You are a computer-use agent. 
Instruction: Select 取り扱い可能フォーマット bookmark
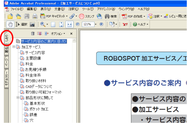[x=43, y=92]
